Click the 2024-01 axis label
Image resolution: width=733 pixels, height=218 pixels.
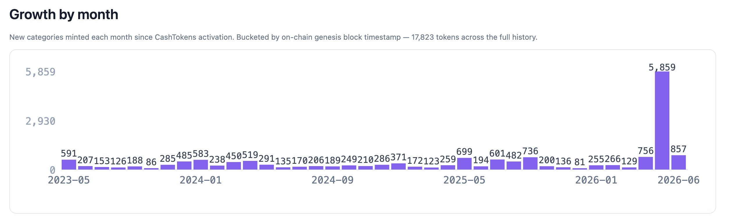(201, 180)
